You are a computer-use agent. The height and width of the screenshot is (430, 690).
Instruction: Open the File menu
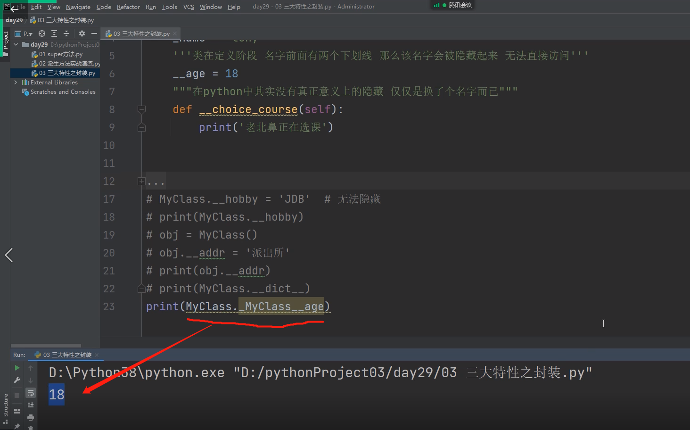pos(21,7)
